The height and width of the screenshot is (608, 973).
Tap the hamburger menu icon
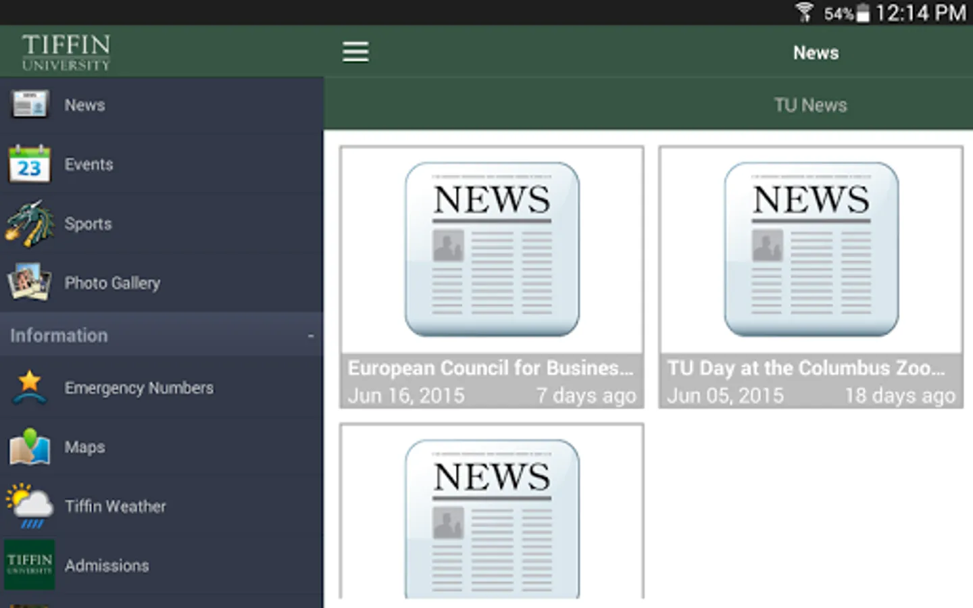coord(355,52)
